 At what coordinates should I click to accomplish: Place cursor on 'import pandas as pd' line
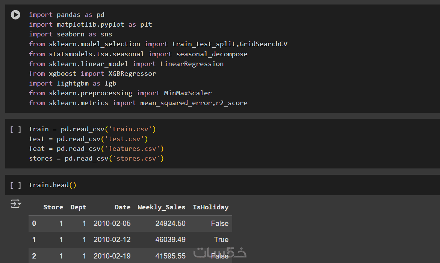coord(67,15)
